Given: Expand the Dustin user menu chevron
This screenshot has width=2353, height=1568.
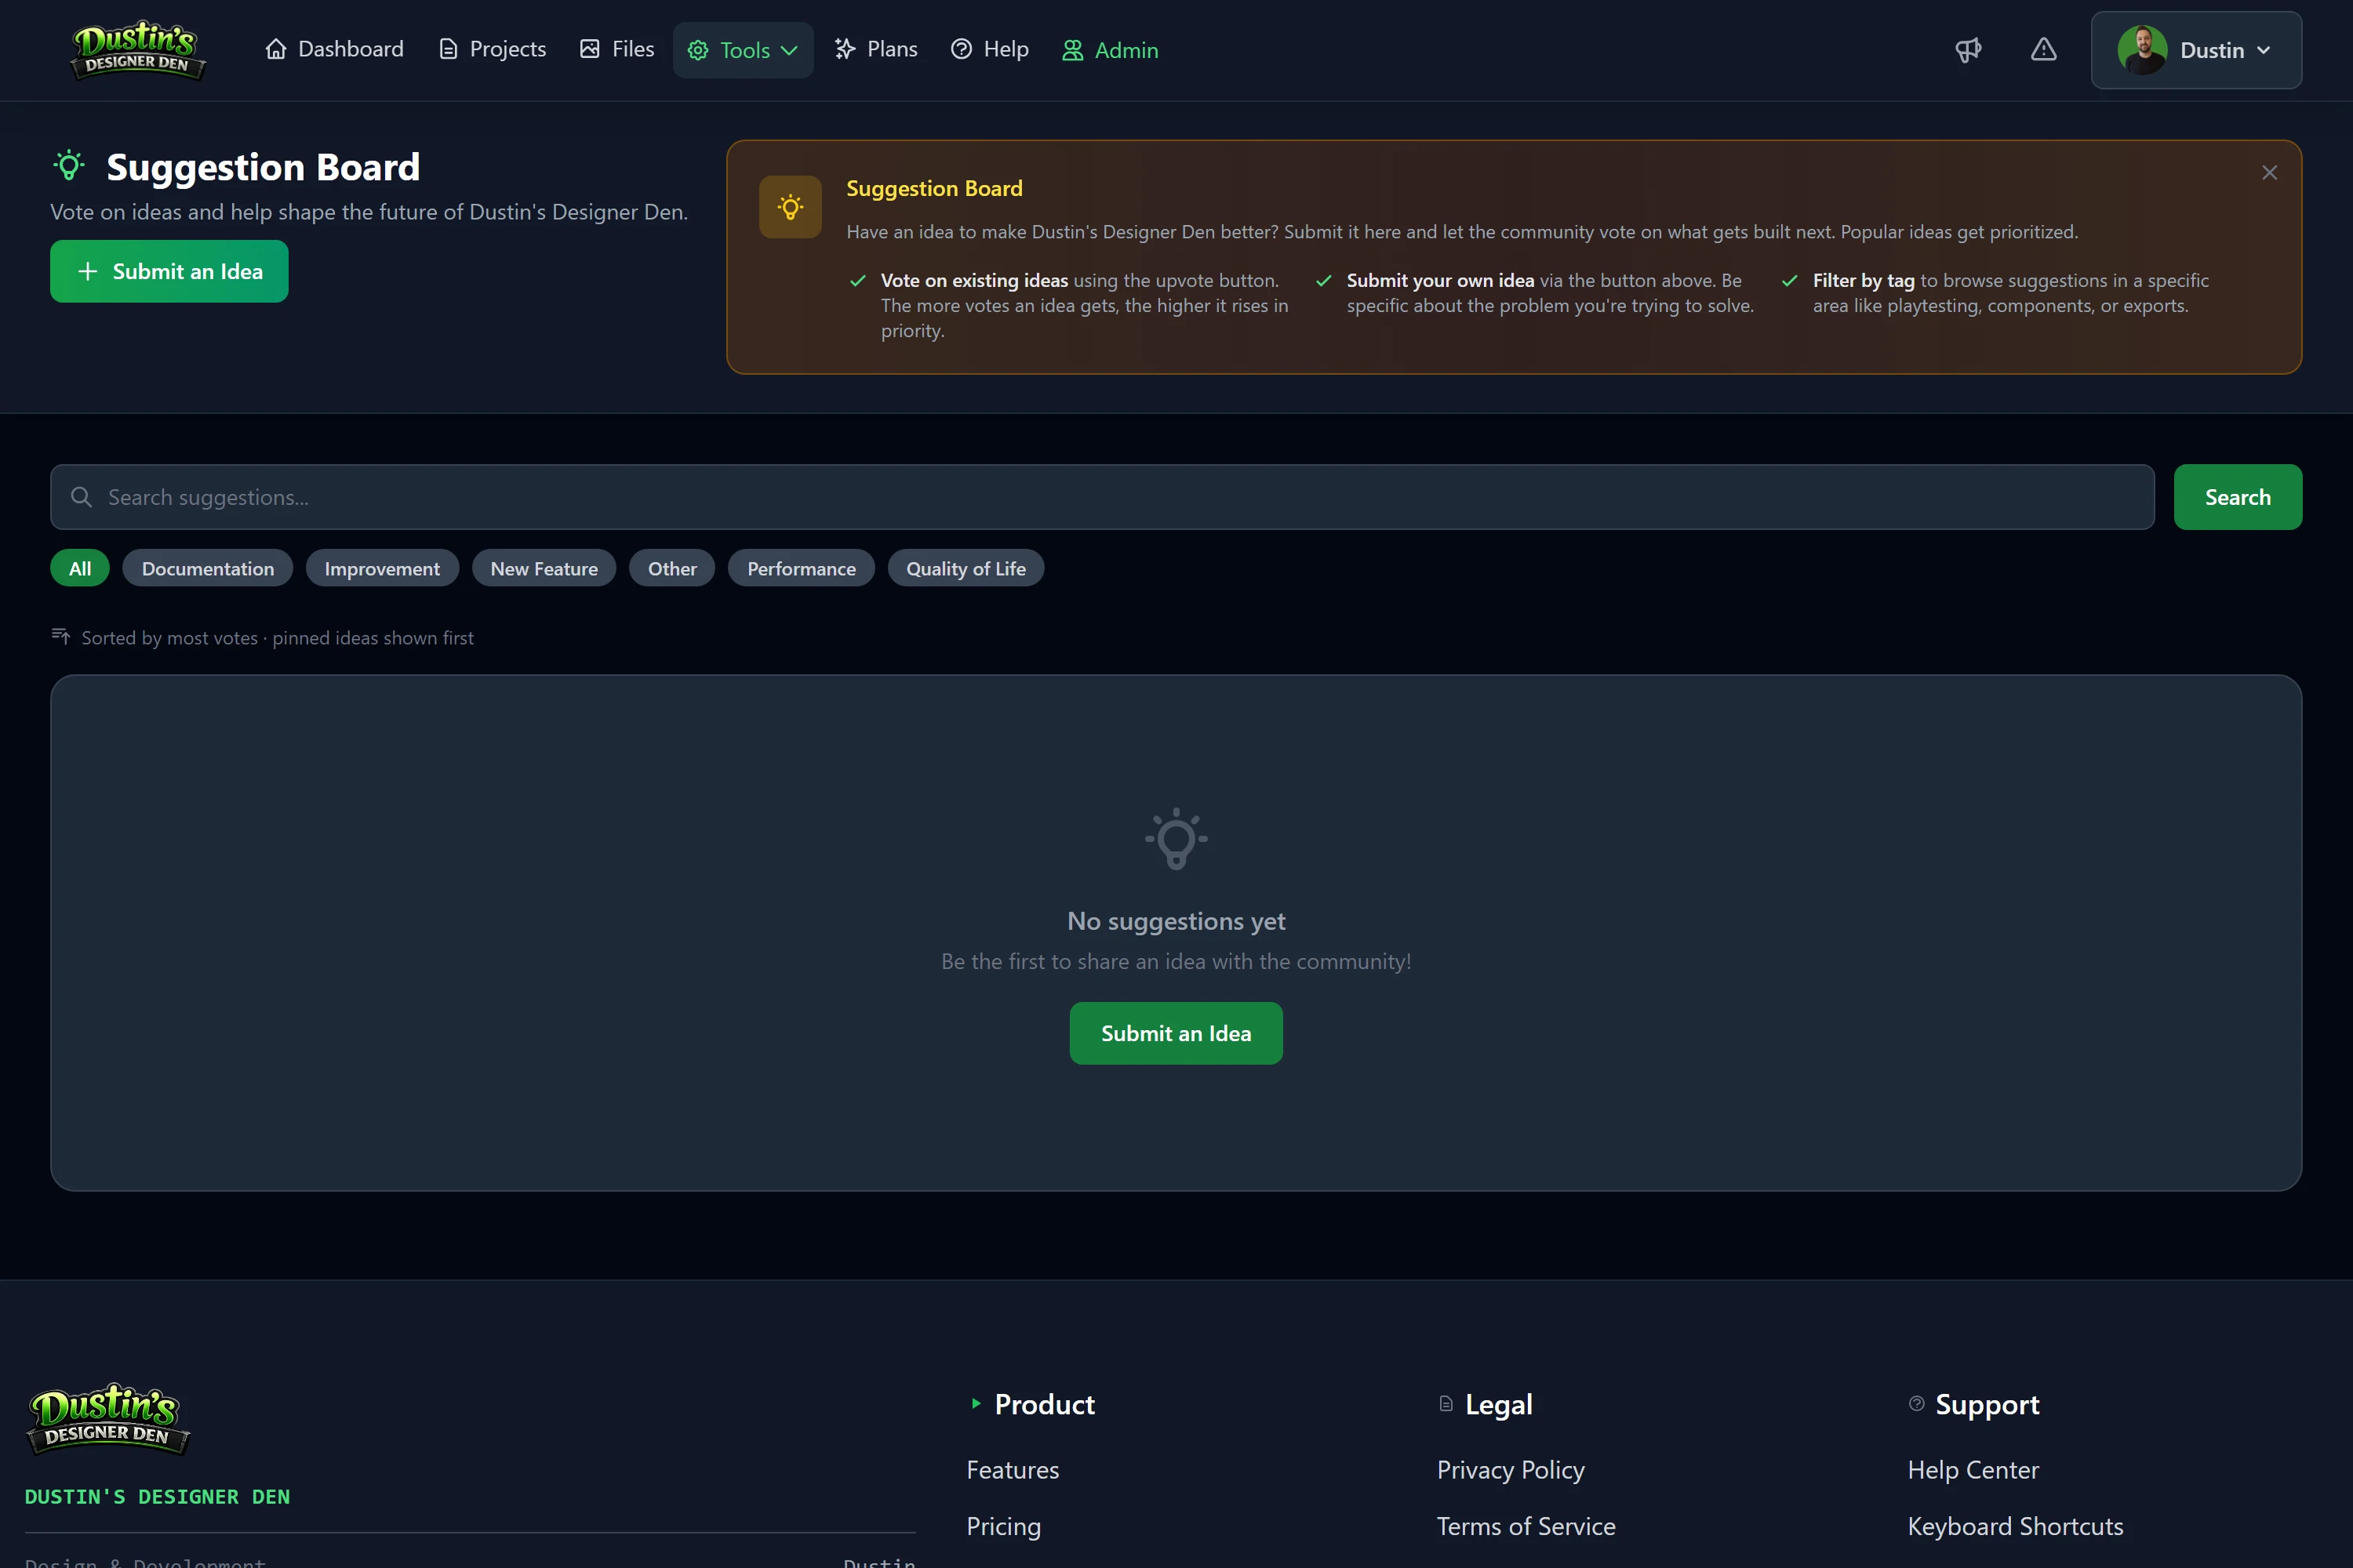Looking at the screenshot, I should pos(2264,50).
